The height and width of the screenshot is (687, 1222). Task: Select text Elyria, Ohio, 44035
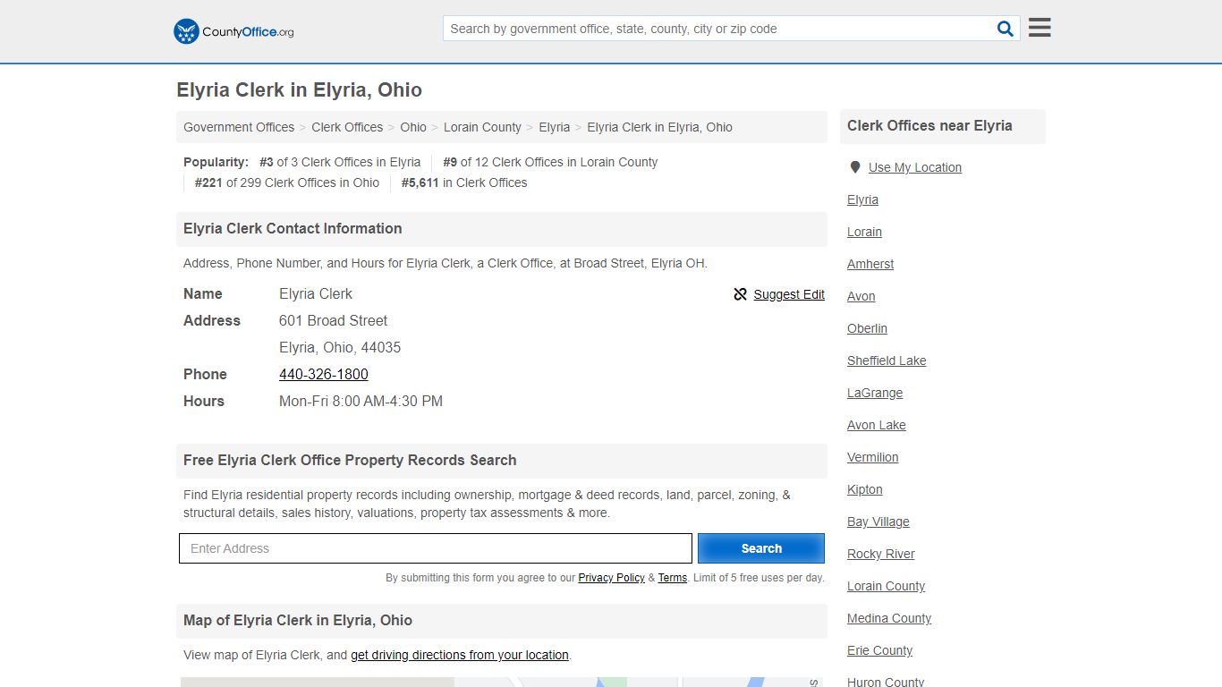[x=340, y=347]
